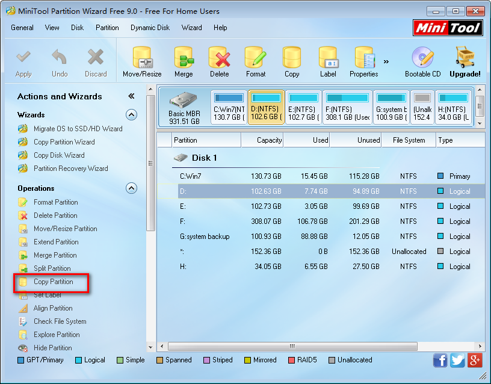This screenshot has height=384, width=491.
Task: Select the Unallocated block in disk map
Action: (422, 107)
